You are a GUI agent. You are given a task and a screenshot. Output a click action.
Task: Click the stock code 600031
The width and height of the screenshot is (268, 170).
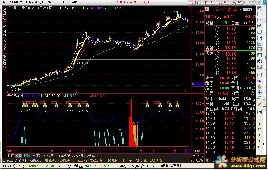pyautogui.click(x=246, y=10)
